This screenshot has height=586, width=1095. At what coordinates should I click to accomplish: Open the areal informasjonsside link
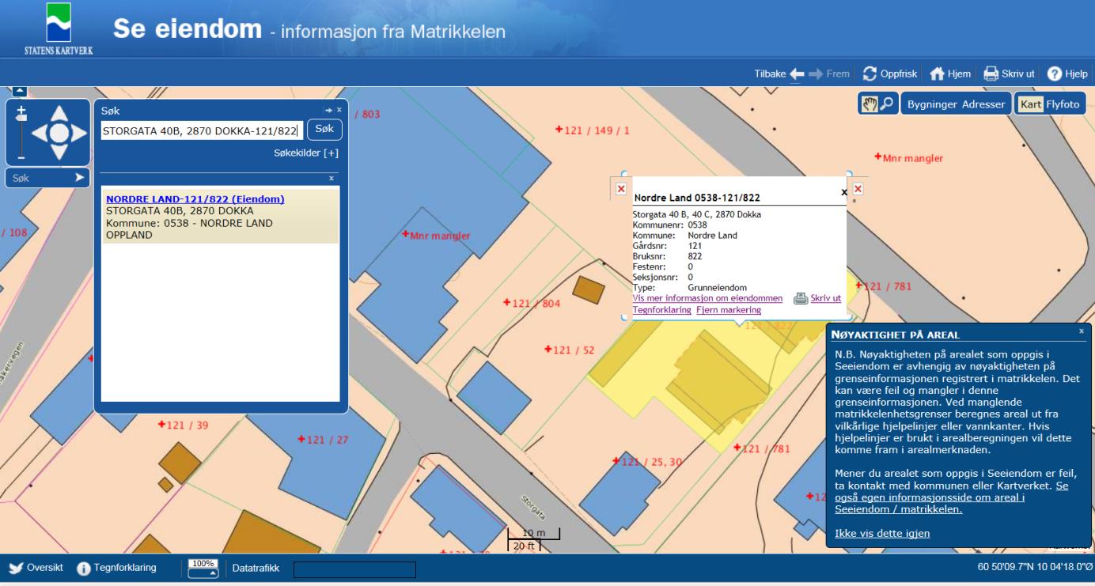952,497
